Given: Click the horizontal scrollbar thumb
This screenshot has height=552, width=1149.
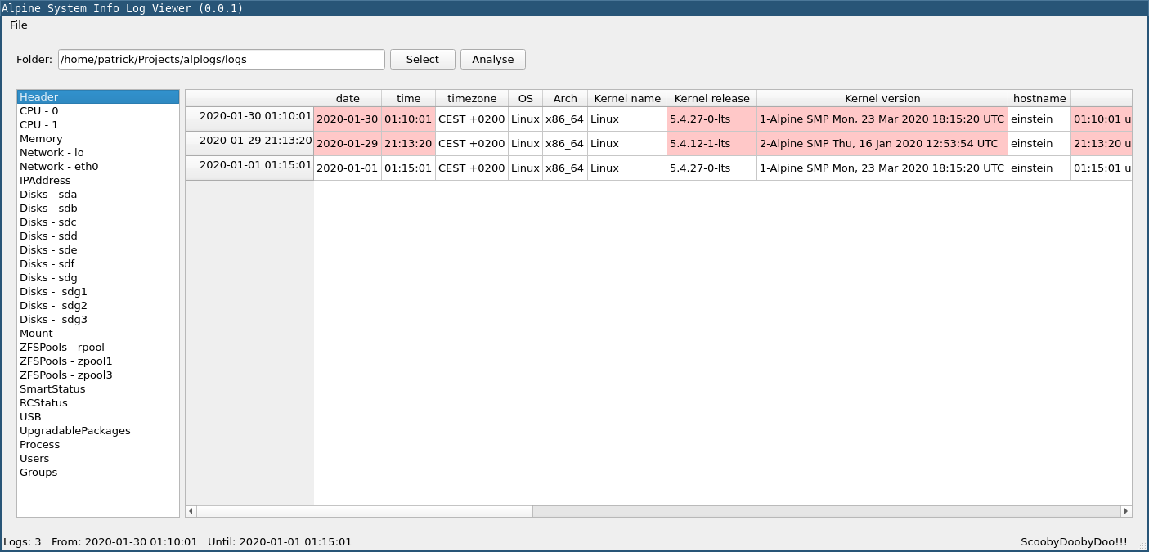Looking at the screenshot, I should 365,511.
